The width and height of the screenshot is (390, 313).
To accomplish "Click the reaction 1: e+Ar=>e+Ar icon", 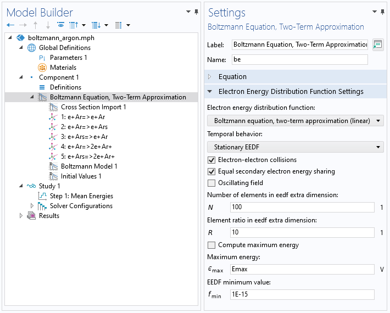I will [53, 117].
